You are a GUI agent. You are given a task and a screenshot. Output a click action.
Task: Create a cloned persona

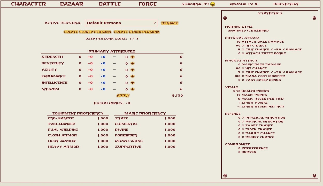(87, 32)
